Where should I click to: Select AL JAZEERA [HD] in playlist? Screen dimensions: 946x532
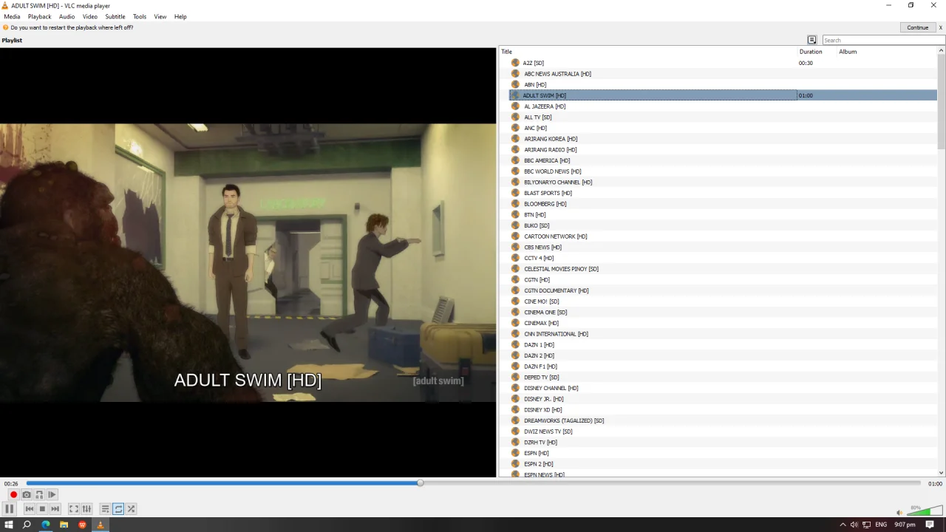[545, 106]
